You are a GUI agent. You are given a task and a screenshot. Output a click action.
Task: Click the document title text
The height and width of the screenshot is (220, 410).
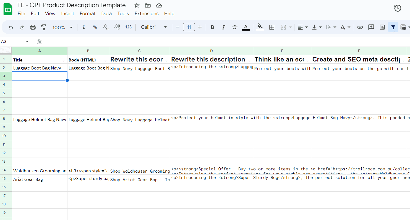tap(71, 5)
